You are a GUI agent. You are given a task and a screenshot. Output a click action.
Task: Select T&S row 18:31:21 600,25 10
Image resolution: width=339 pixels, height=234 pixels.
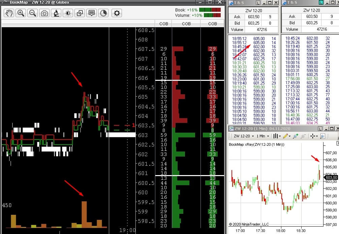[254, 63]
